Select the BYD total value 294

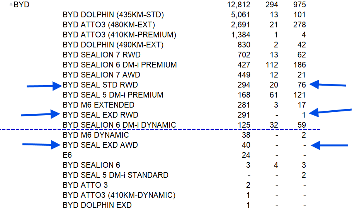[x=272, y=5]
